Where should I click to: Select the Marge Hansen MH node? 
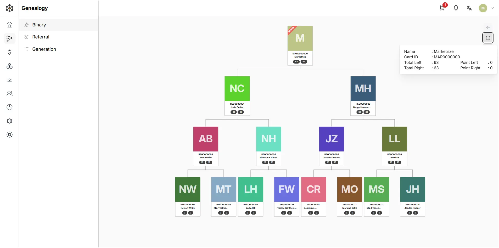click(363, 96)
